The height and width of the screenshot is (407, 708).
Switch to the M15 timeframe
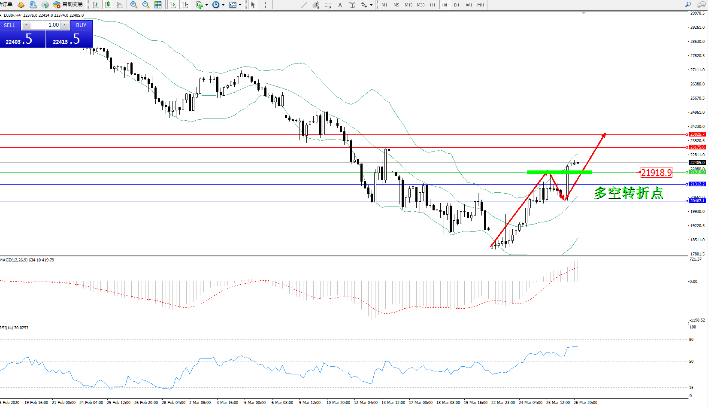tap(408, 5)
